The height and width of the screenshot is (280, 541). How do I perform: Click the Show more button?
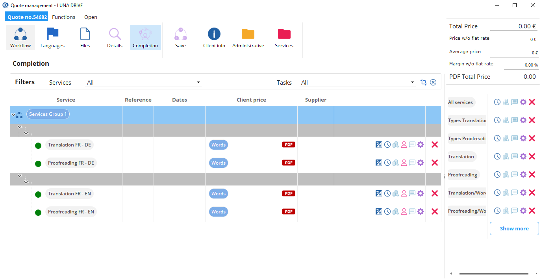514,228
